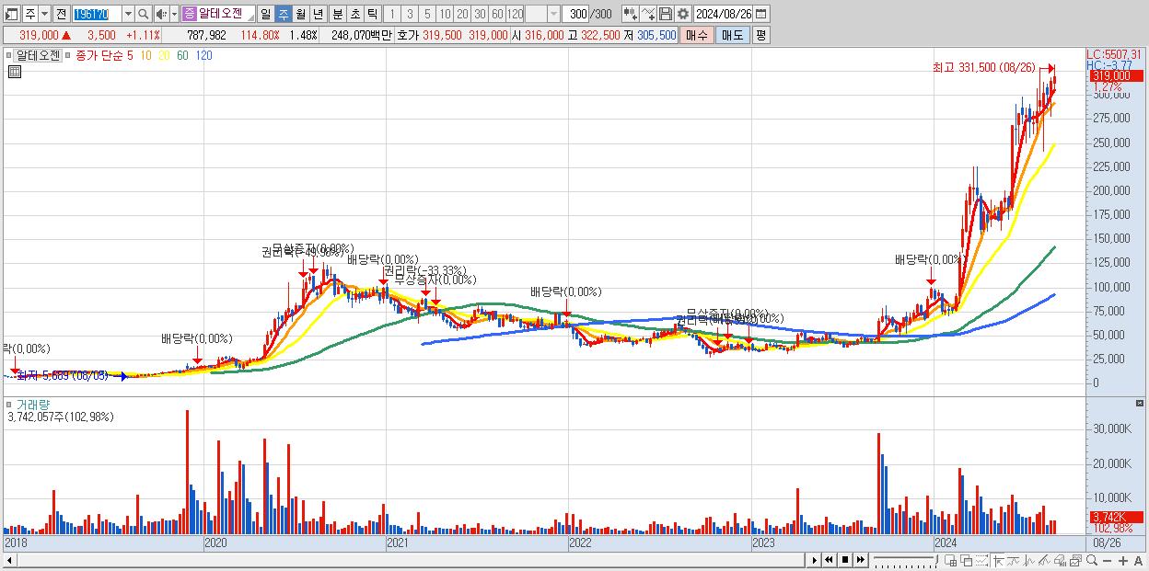Click the bottom toolbar zoom magnifier icon
Image resolution: width=1149 pixels, height=571 pixels.
pyautogui.click(x=1091, y=561)
